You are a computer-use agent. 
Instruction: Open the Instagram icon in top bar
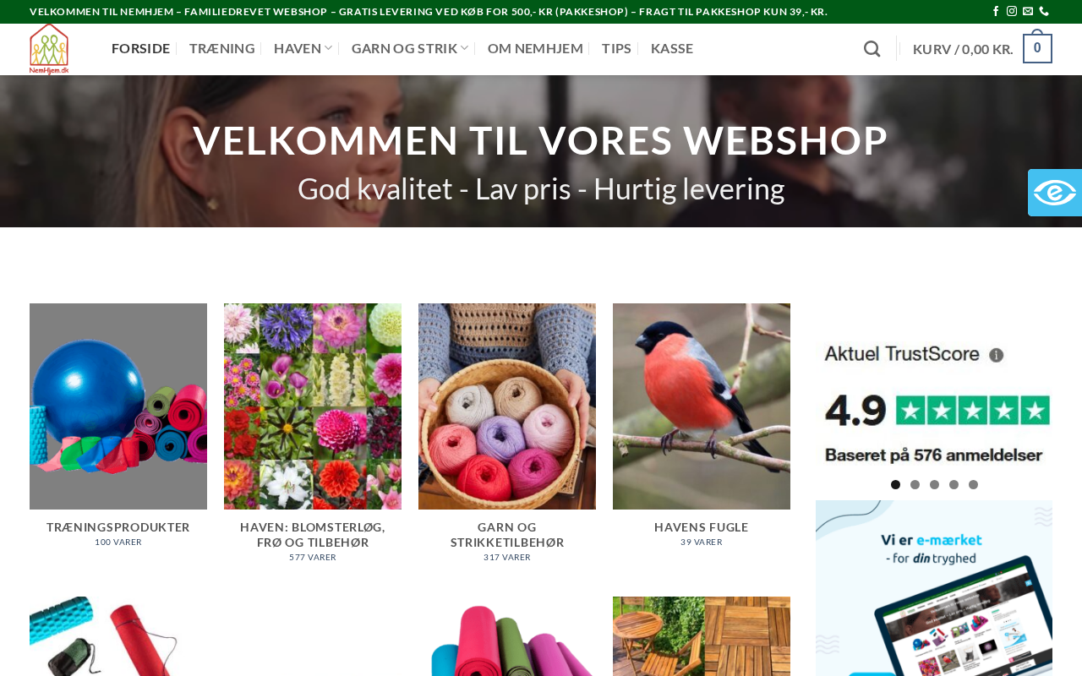[1012, 12]
